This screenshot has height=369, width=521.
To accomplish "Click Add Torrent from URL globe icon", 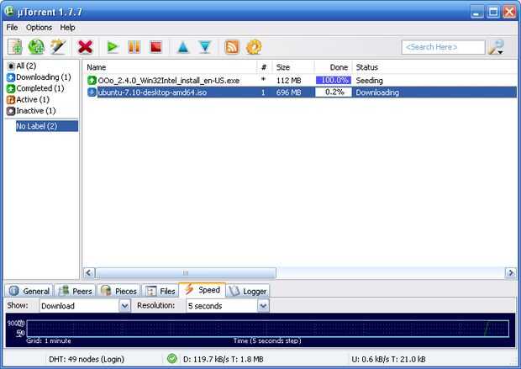I will [36, 47].
